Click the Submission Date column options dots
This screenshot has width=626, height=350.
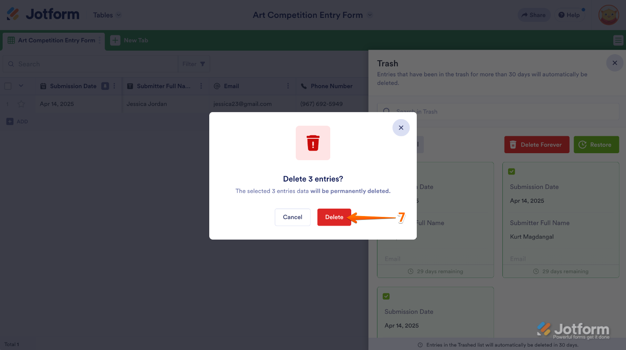pos(114,86)
